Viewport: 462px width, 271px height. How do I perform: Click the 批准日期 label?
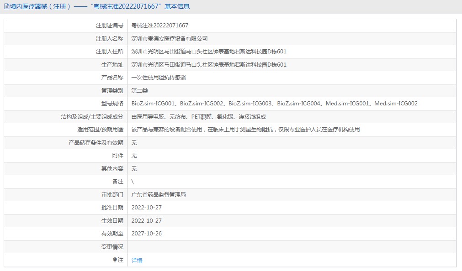pyautogui.click(x=112, y=208)
